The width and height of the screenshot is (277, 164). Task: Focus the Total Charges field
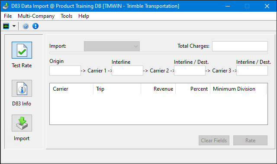tap(240, 46)
